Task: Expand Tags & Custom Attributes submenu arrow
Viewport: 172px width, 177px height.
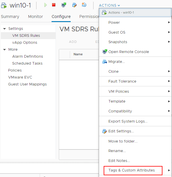Action: pos(169,170)
